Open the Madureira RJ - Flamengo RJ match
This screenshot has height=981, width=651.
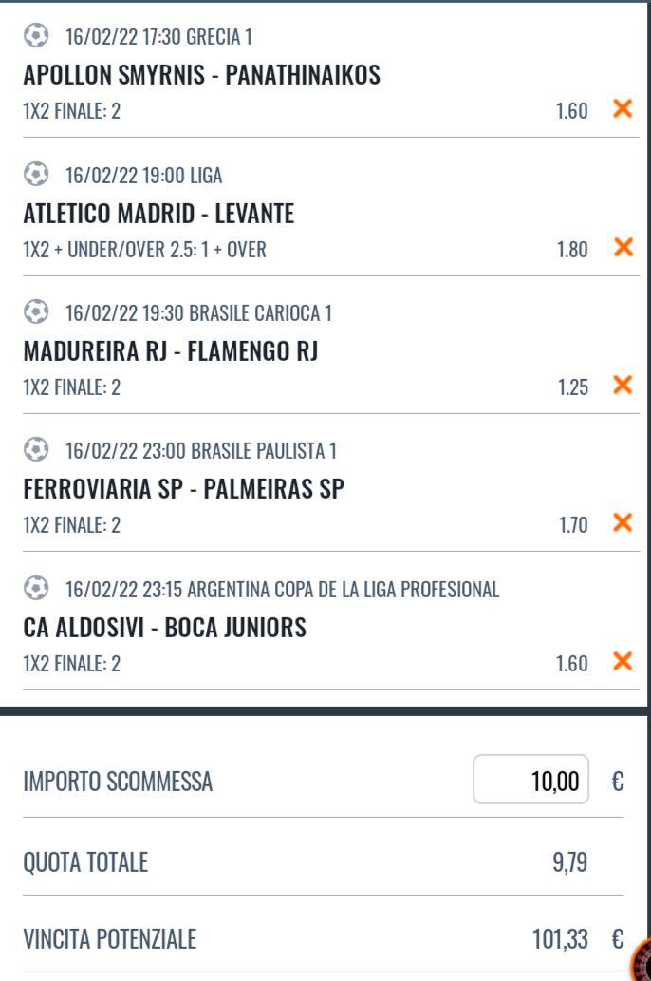171,351
